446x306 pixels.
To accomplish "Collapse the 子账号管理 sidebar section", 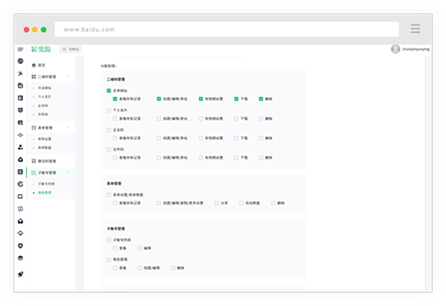I will click(x=68, y=173).
